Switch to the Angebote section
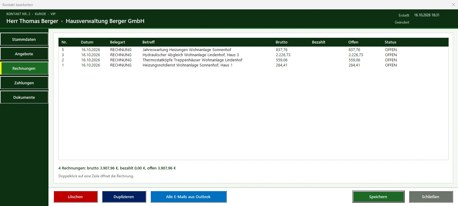The height and width of the screenshot is (206, 458). point(24,54)
